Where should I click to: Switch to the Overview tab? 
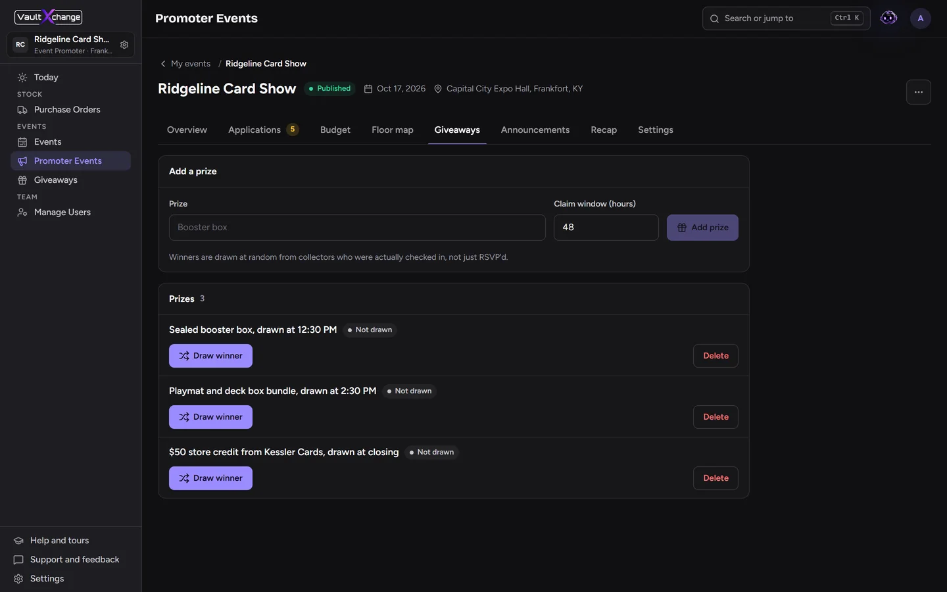pos(187,130)
